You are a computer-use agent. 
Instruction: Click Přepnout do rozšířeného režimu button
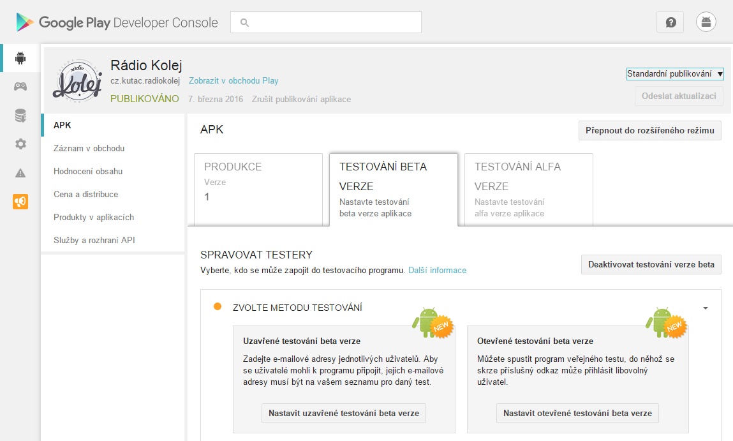click(650, 130)
